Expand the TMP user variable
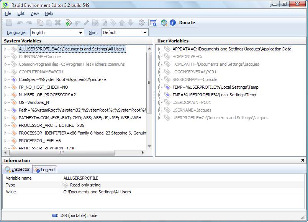This screenshot has width=308, height=222. pyautogui.click(x=159, y=95)
